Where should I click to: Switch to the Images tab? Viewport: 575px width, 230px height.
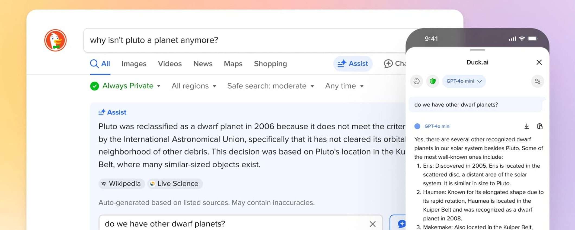click(x=134, y=64)
